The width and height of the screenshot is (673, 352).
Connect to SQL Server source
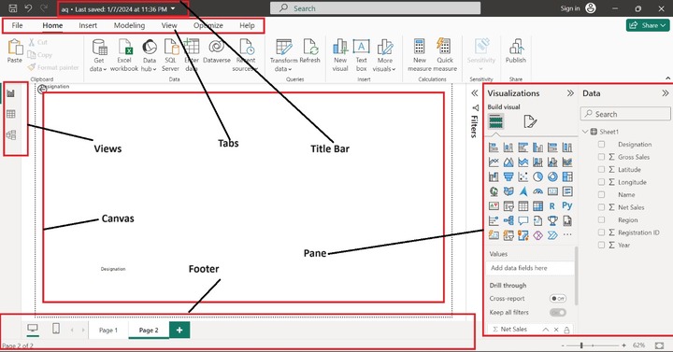click(x=170, y=55)
